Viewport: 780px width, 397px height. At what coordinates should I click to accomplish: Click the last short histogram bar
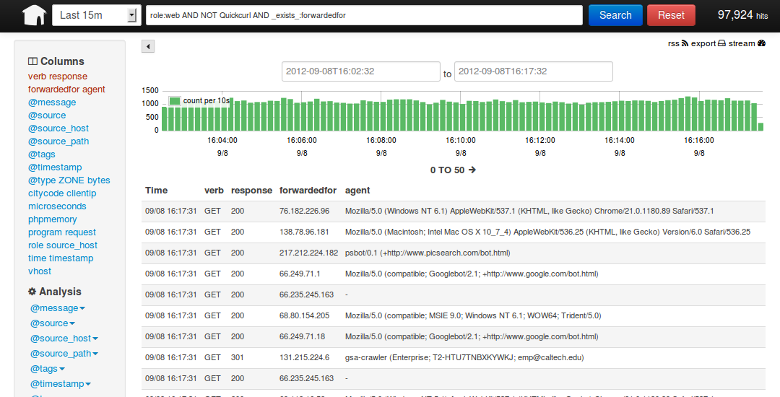tap(760, 127)
